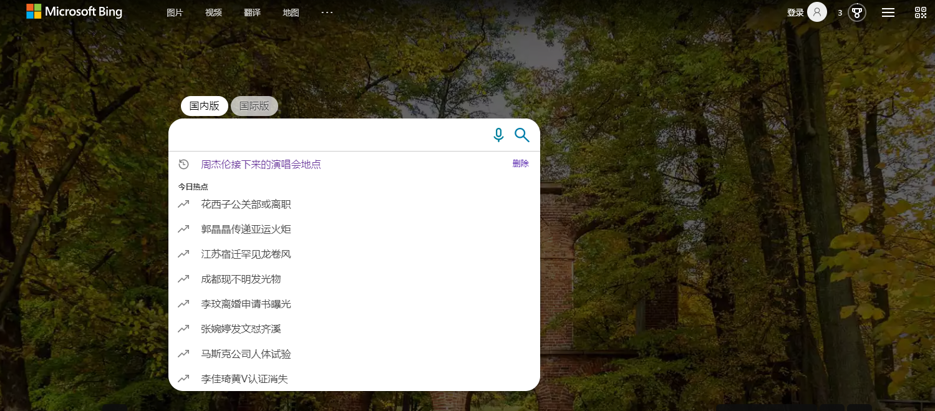The image size is (935, 411).
Task: Open the 周杰伦接下来的演唱会地点 history suggestion
Action: [x=261, y=164]
